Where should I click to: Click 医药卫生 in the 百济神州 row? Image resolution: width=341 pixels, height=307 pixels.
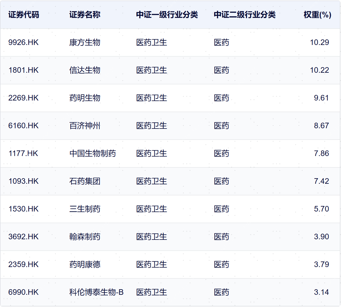tap(152, 126)
